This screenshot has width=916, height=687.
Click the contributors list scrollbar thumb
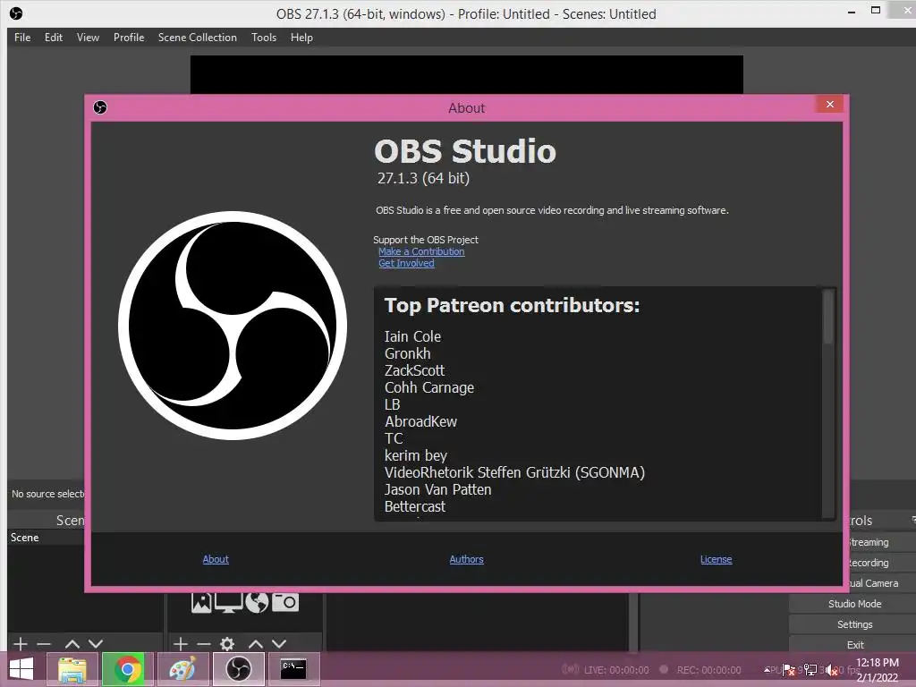tap(827, 318)
